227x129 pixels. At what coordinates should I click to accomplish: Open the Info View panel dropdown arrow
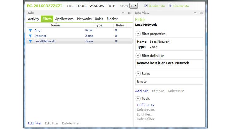point(195,13)
